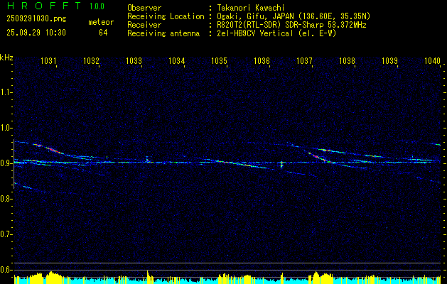
Task: Select the filename 2509291030.png
Action: tap(36, 18)
